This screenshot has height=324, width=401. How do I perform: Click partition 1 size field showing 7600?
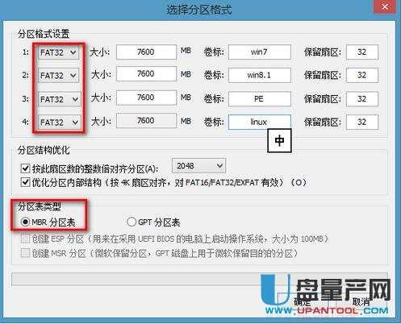point(146,52)
